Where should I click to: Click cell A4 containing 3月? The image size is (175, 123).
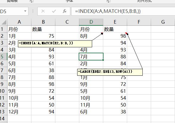pos(19,50)
